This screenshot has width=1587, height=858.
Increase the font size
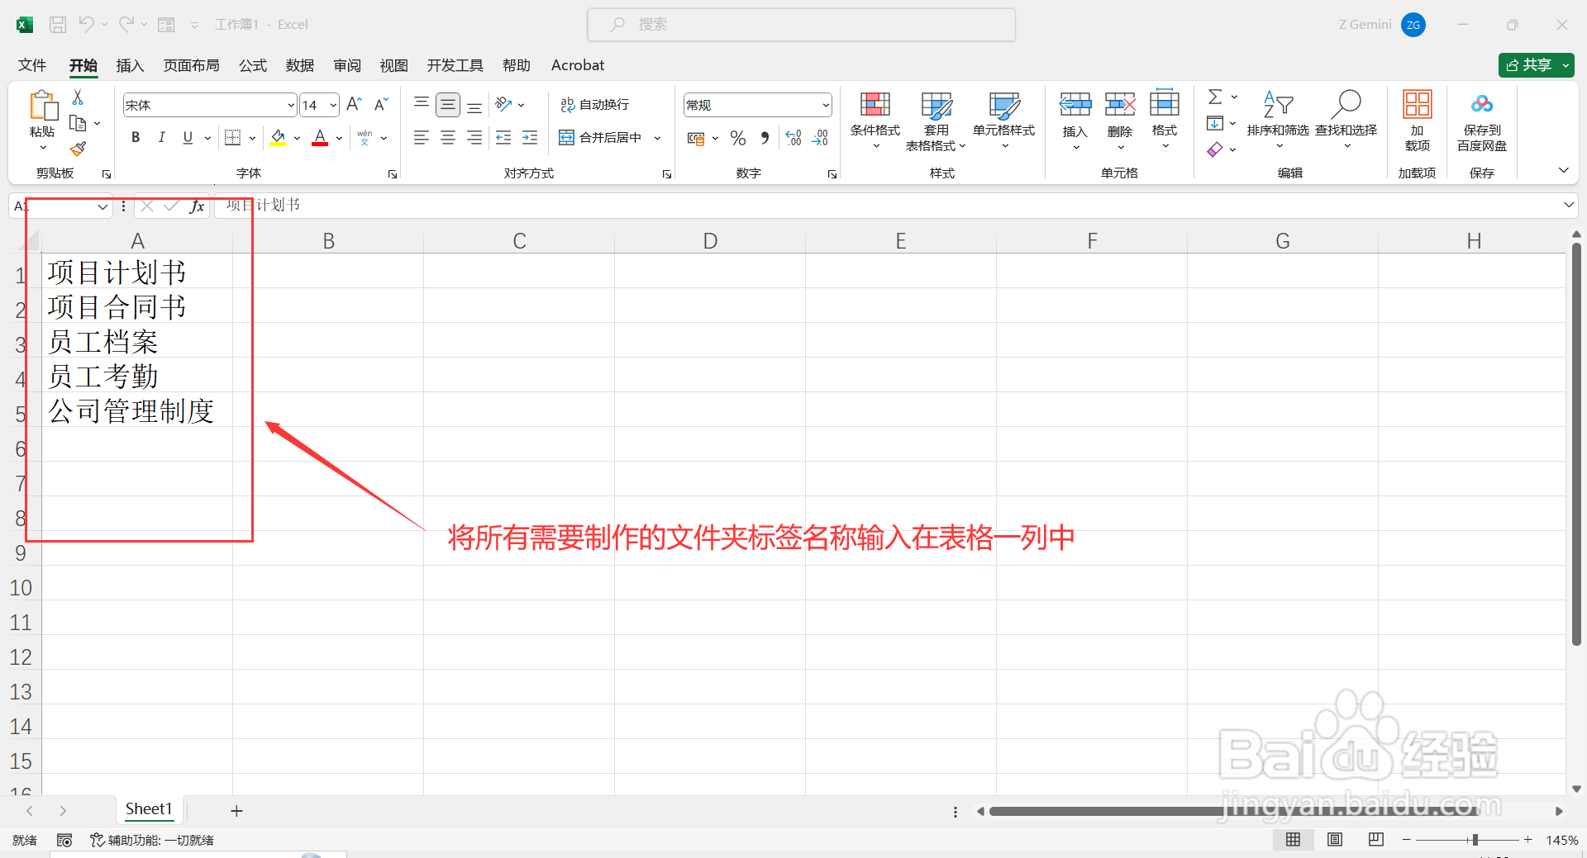353,104
